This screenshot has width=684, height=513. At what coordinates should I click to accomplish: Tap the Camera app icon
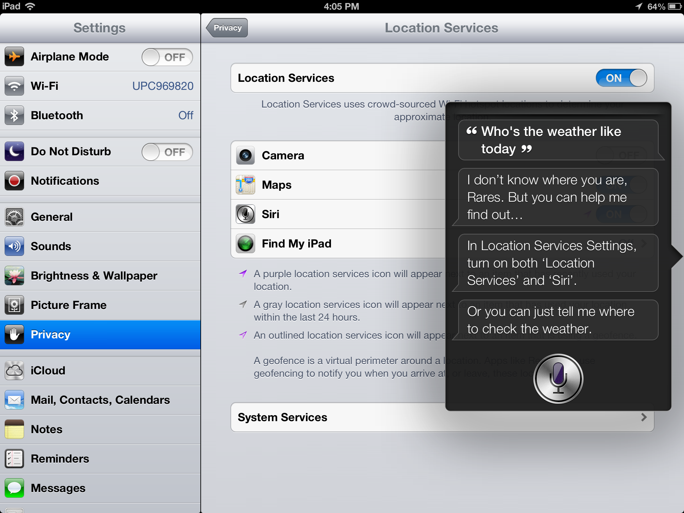tap(245, 155)
